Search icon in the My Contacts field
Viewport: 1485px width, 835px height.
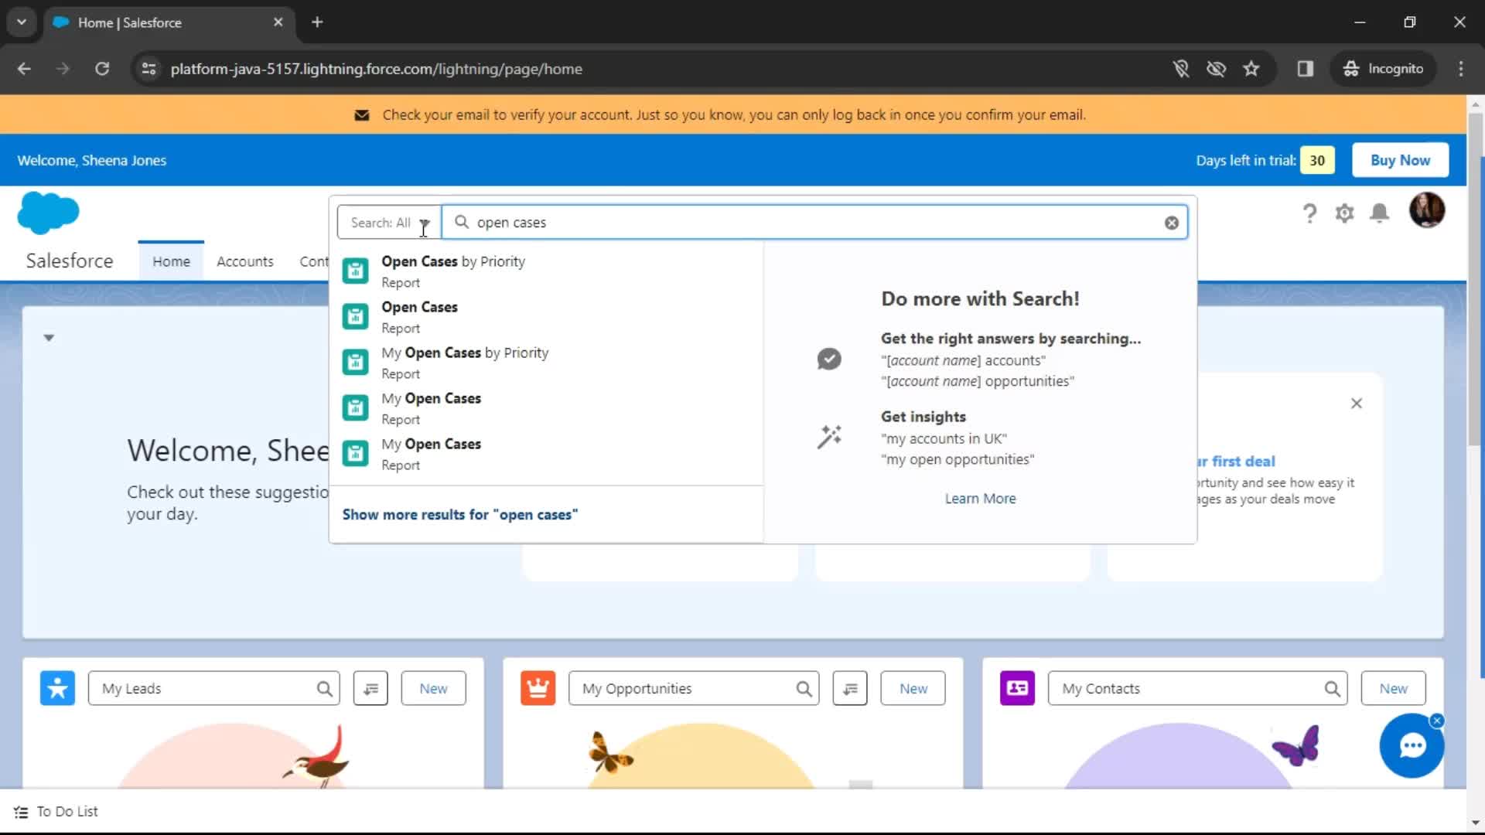click(1332, 689)
